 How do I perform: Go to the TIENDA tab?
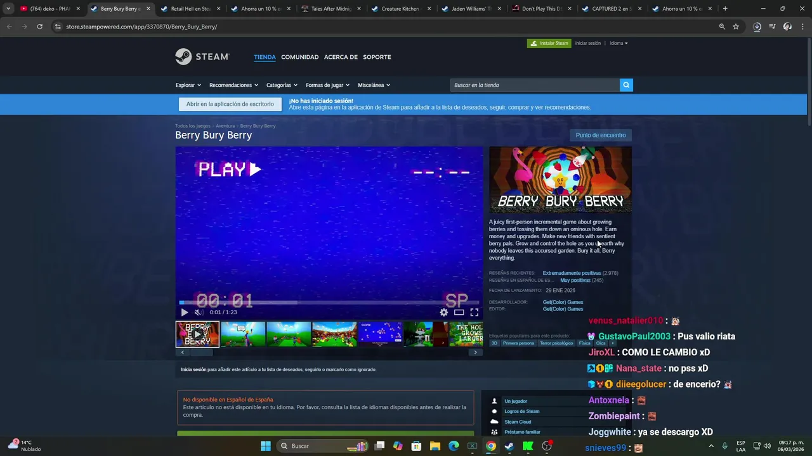pyautogui.click(x=265, y=57)
